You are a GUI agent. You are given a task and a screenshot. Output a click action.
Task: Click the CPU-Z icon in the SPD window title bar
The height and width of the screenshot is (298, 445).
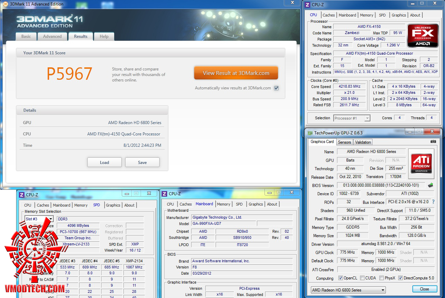pyautogui.click(x=22, y=195)
